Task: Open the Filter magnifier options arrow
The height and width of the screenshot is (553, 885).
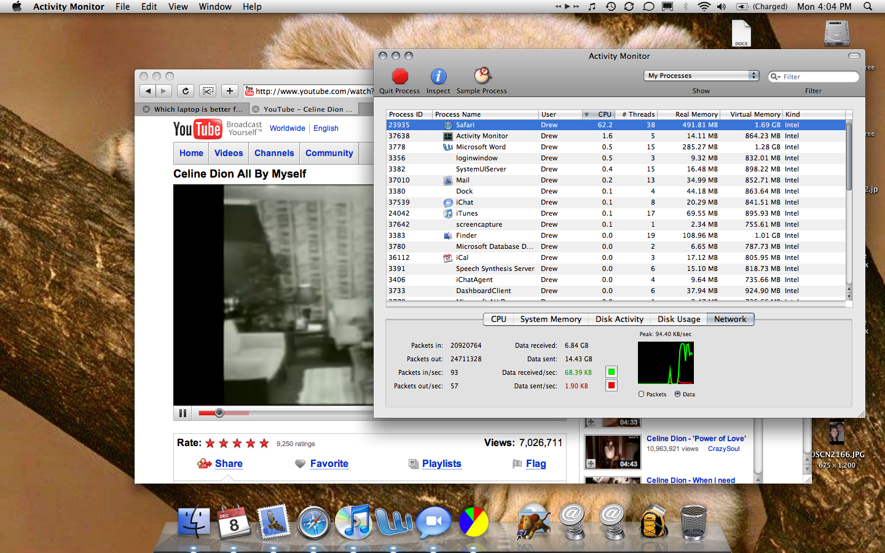Action: click(x=776, y=77)
